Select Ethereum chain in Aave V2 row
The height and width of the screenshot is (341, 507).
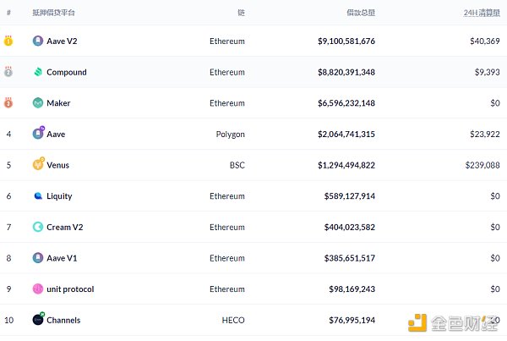[x=227, y=41]
